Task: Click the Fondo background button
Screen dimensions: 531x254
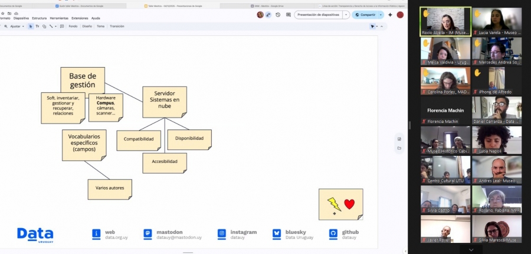Action: (73, 26)
